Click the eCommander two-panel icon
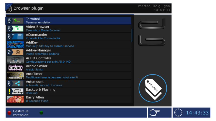Viewport: 216px width, 121px height. pyautogui.click(x=15, y=36)
